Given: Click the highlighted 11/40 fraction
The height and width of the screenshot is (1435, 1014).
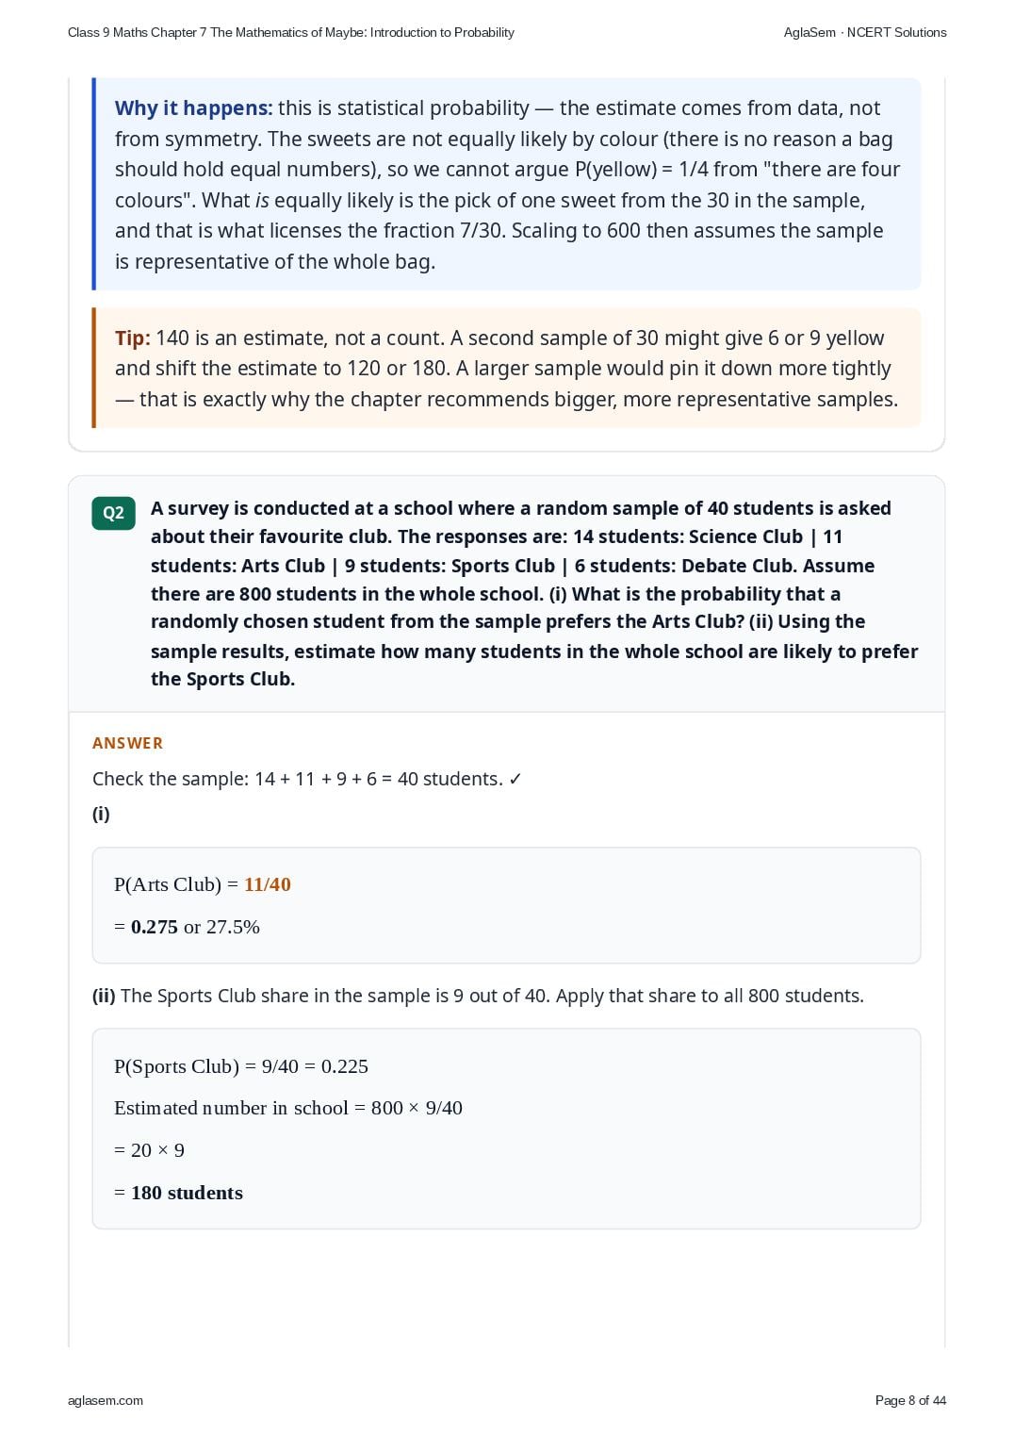Looking at the screenshot, I should point(268,884).
